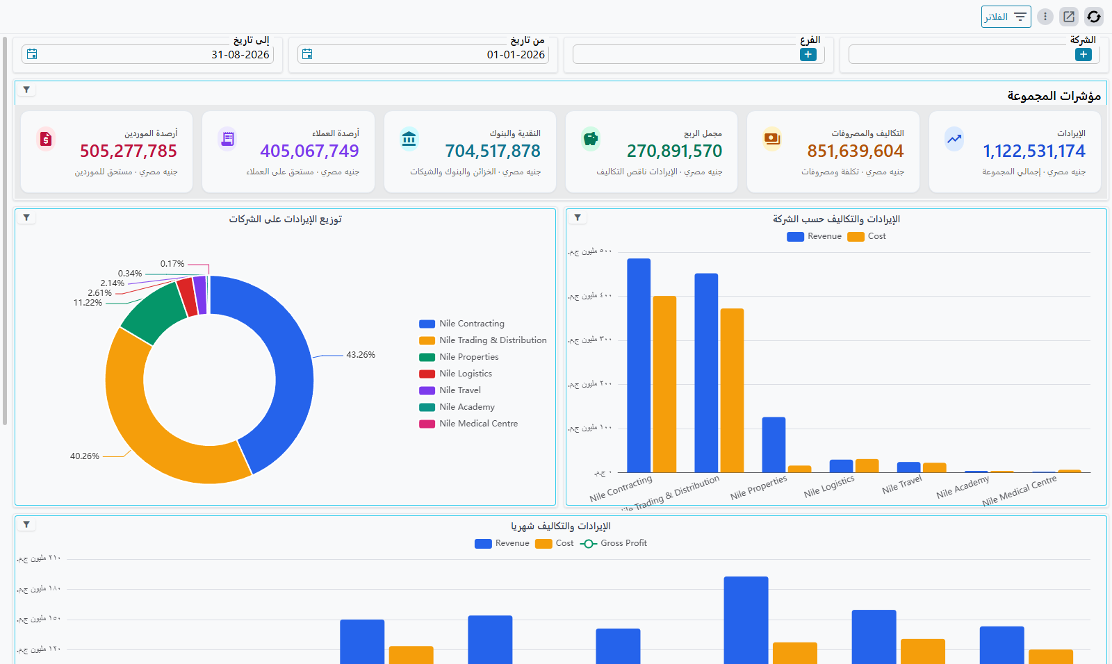
Task: Click the blue revenue bar for Nile Properties
Action: 774,445
